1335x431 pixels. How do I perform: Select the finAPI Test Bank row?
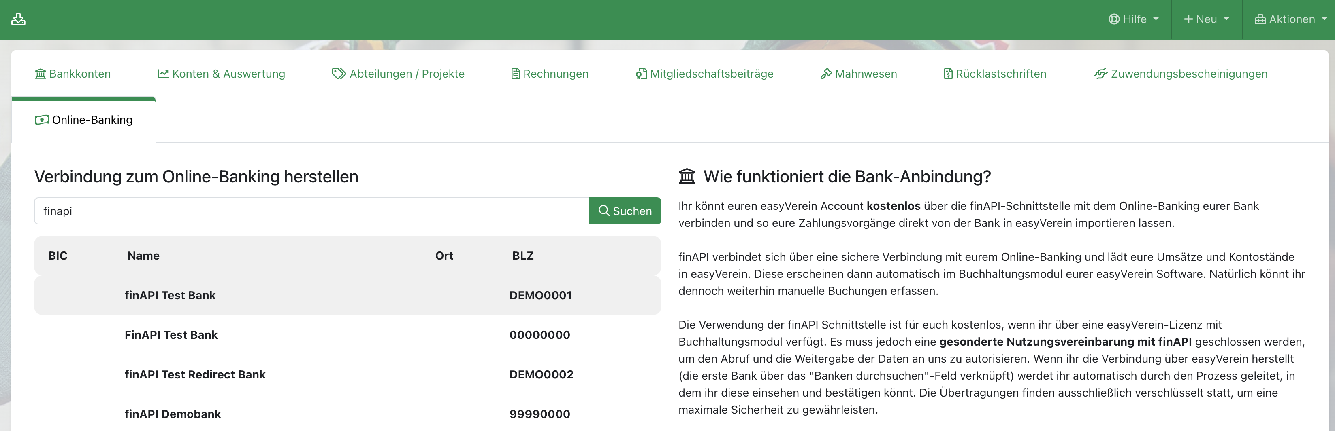[347, 295]
